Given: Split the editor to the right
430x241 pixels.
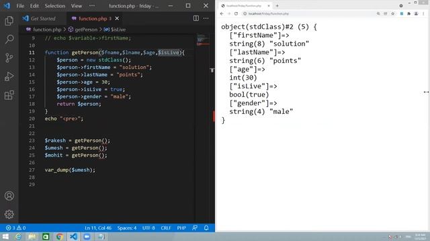Looking at the screenshot, I should 196,18.
